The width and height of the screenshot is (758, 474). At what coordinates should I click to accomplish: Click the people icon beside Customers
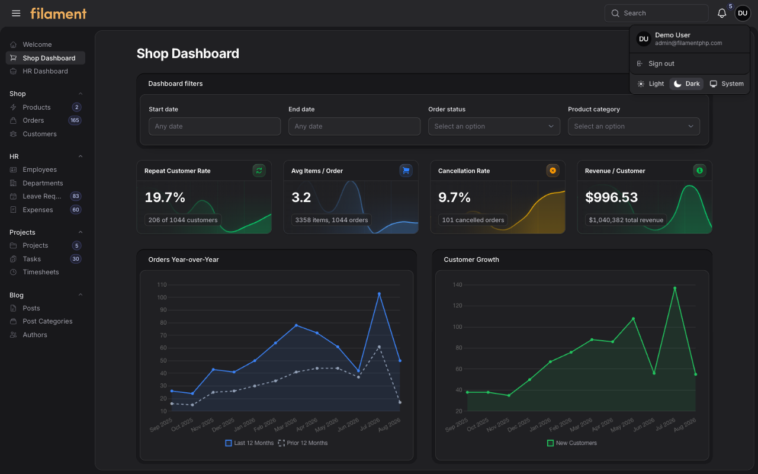tap(14, 134)
